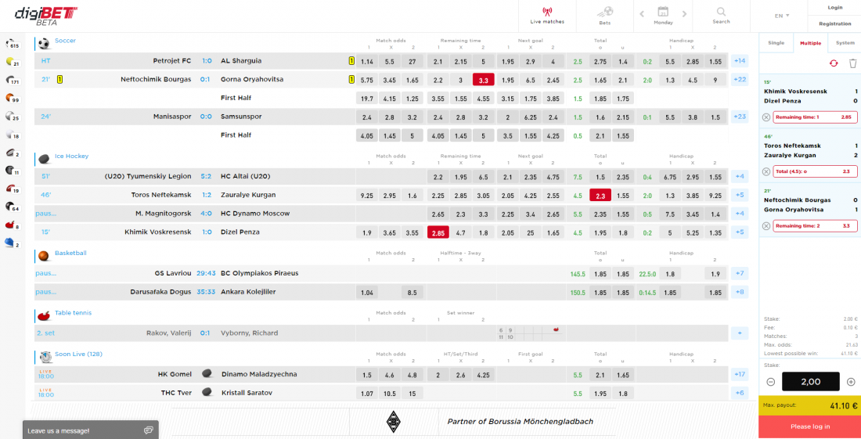Open the Soon Live (128) section

78,354
